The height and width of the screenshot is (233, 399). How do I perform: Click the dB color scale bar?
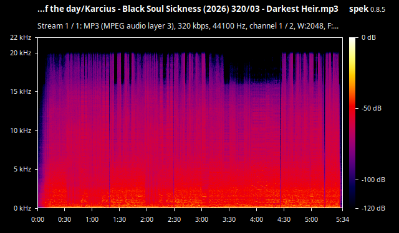352,122
